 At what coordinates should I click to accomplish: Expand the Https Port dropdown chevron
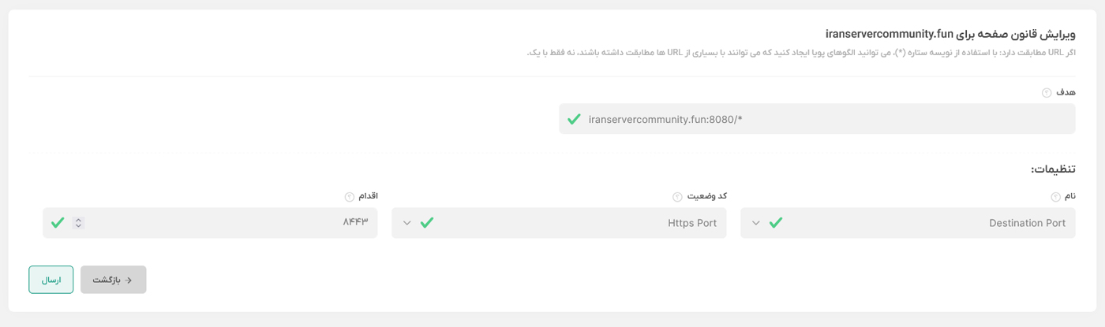point(407,223)
